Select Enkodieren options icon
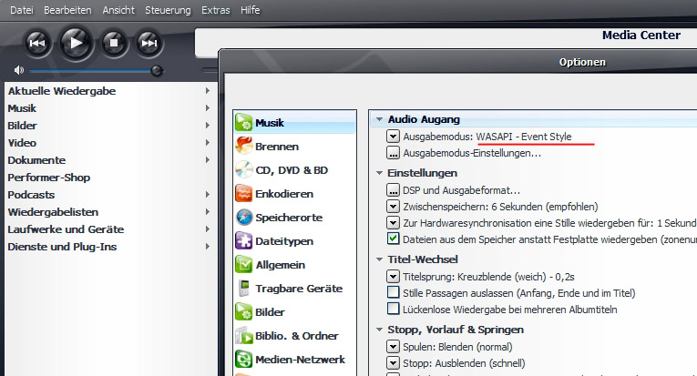The image size is (697, 376). pos(243,194)
